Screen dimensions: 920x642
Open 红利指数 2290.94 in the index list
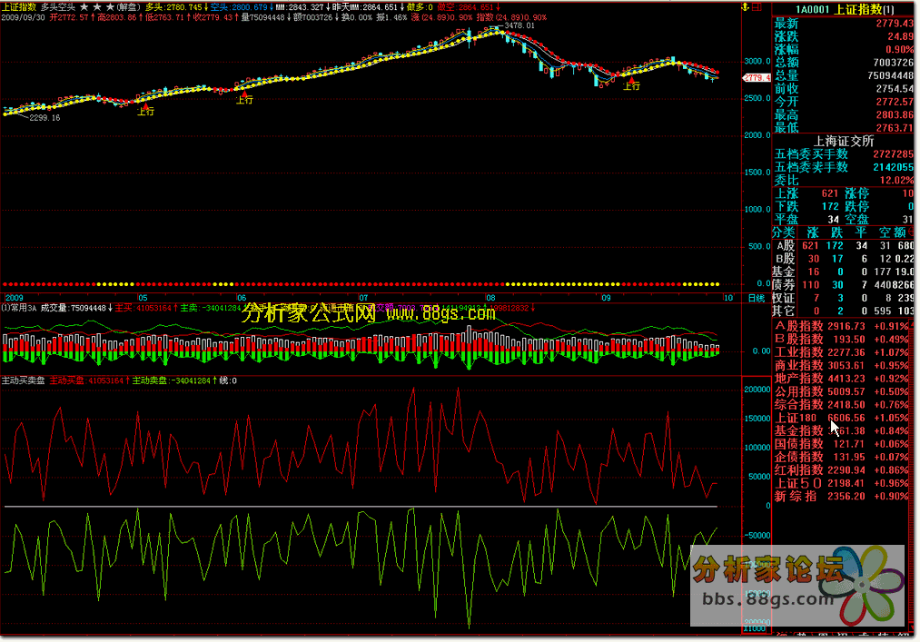coord(842,470)
